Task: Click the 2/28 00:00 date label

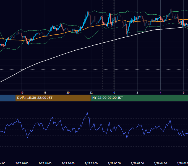Action: [114, 163]
